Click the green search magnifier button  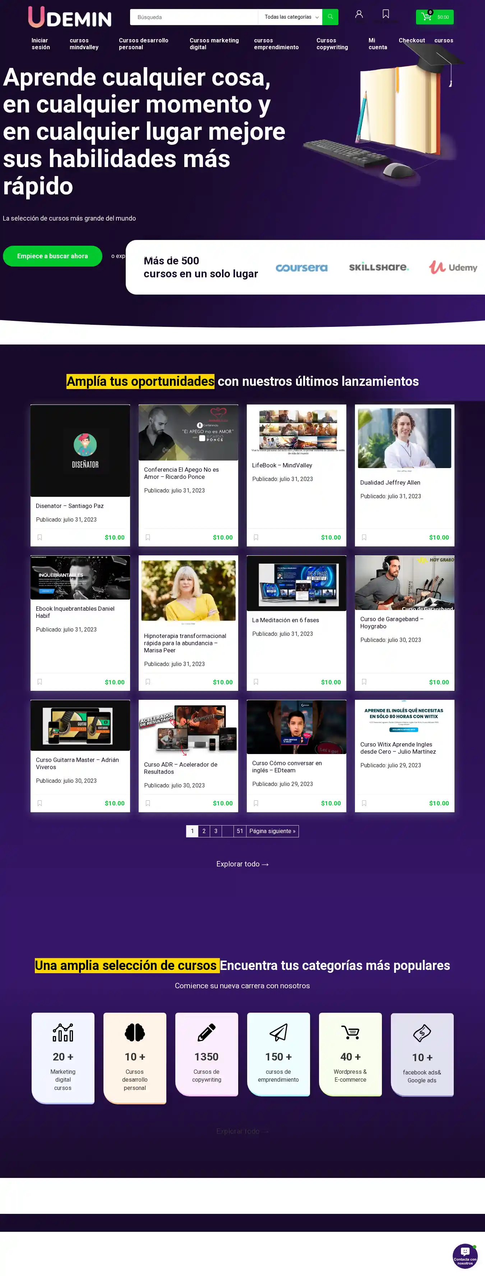tap(330, 17)
